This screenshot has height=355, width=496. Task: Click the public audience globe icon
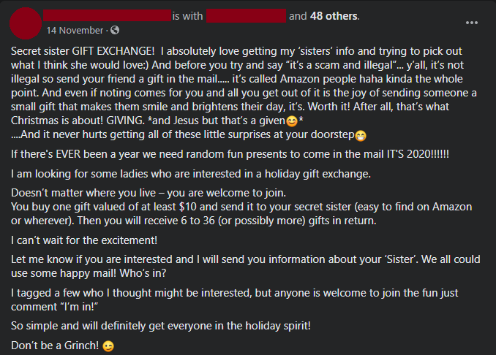point(115,31)
